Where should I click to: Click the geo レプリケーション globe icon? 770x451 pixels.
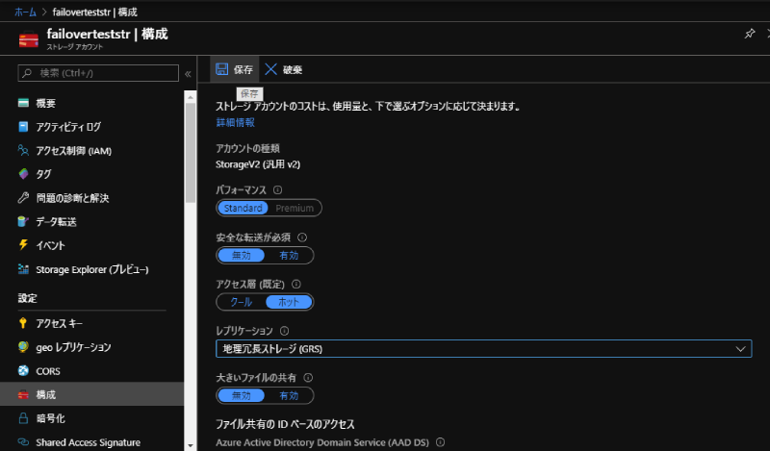(23, 346)
